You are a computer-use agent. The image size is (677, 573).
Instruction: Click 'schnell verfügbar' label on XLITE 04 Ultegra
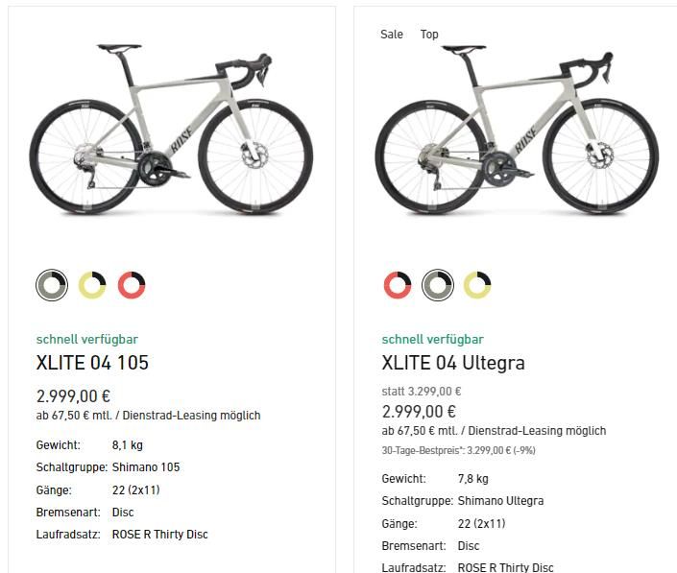tap(433, 340)
